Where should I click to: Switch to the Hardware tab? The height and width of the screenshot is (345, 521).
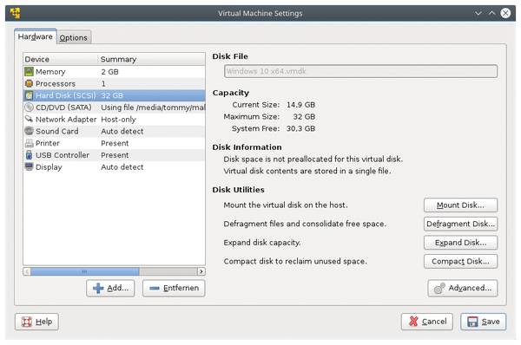pyautogui.click(x=36, y=36)
